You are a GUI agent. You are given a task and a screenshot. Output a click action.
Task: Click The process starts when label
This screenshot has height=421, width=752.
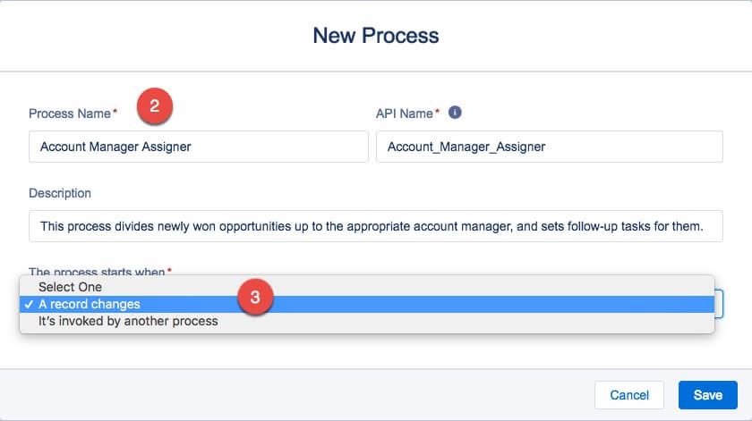pos(97,271)
